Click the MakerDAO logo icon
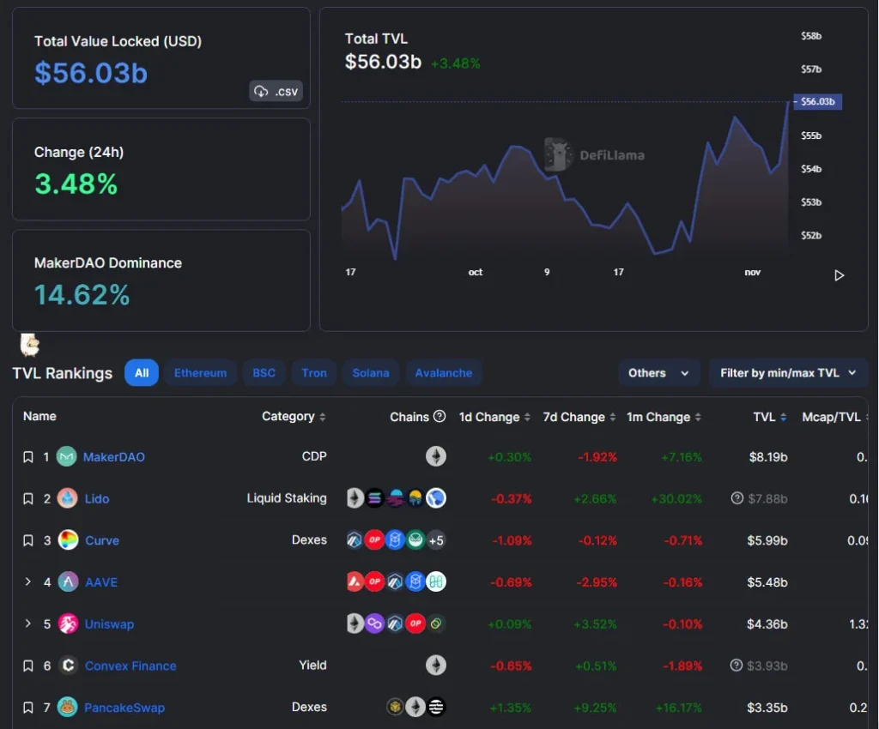This screenshot has width=879, height=729. point(67,457)
